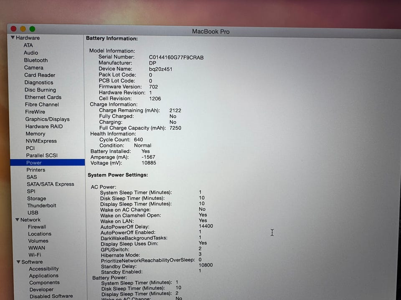The width and height of the screenshot is (401, 300).
Task: Select Disc Burning in the sidebar
Action: 40,90
